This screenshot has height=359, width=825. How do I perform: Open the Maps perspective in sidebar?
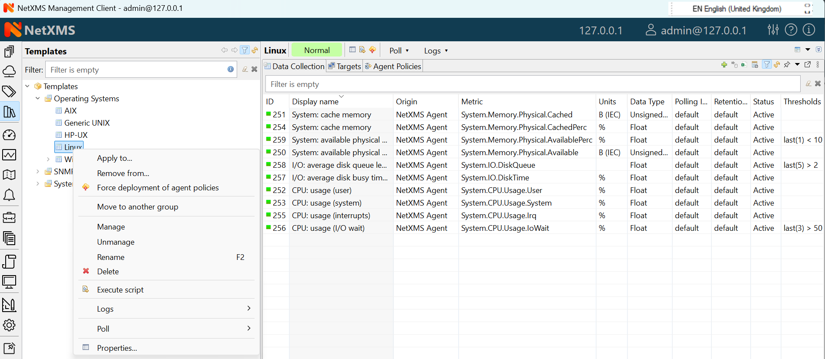pos(9,175)
